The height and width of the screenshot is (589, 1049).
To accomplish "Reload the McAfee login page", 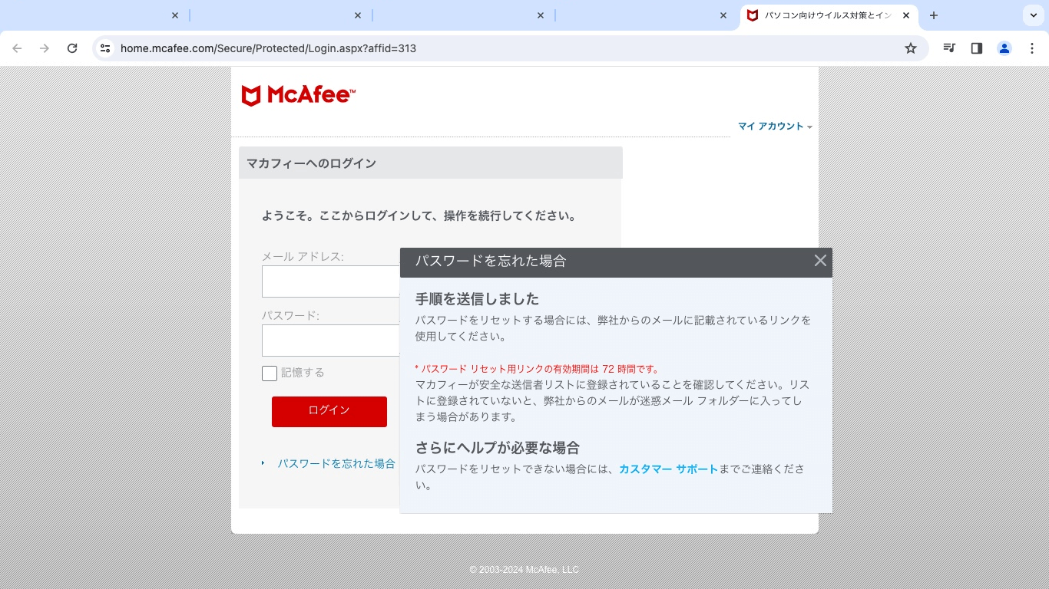I will pyautogui.click(x=72, y=48).
